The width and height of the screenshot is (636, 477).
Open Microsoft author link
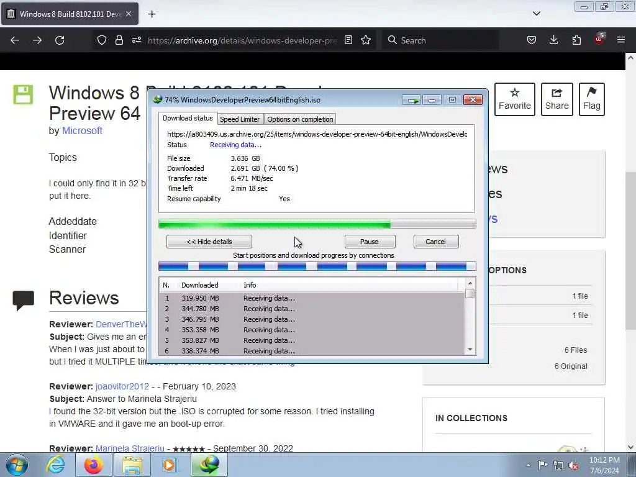(x=82, y=130)
